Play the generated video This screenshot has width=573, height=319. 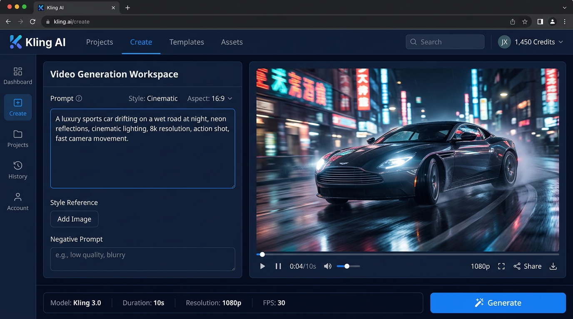tap(262, 266)
